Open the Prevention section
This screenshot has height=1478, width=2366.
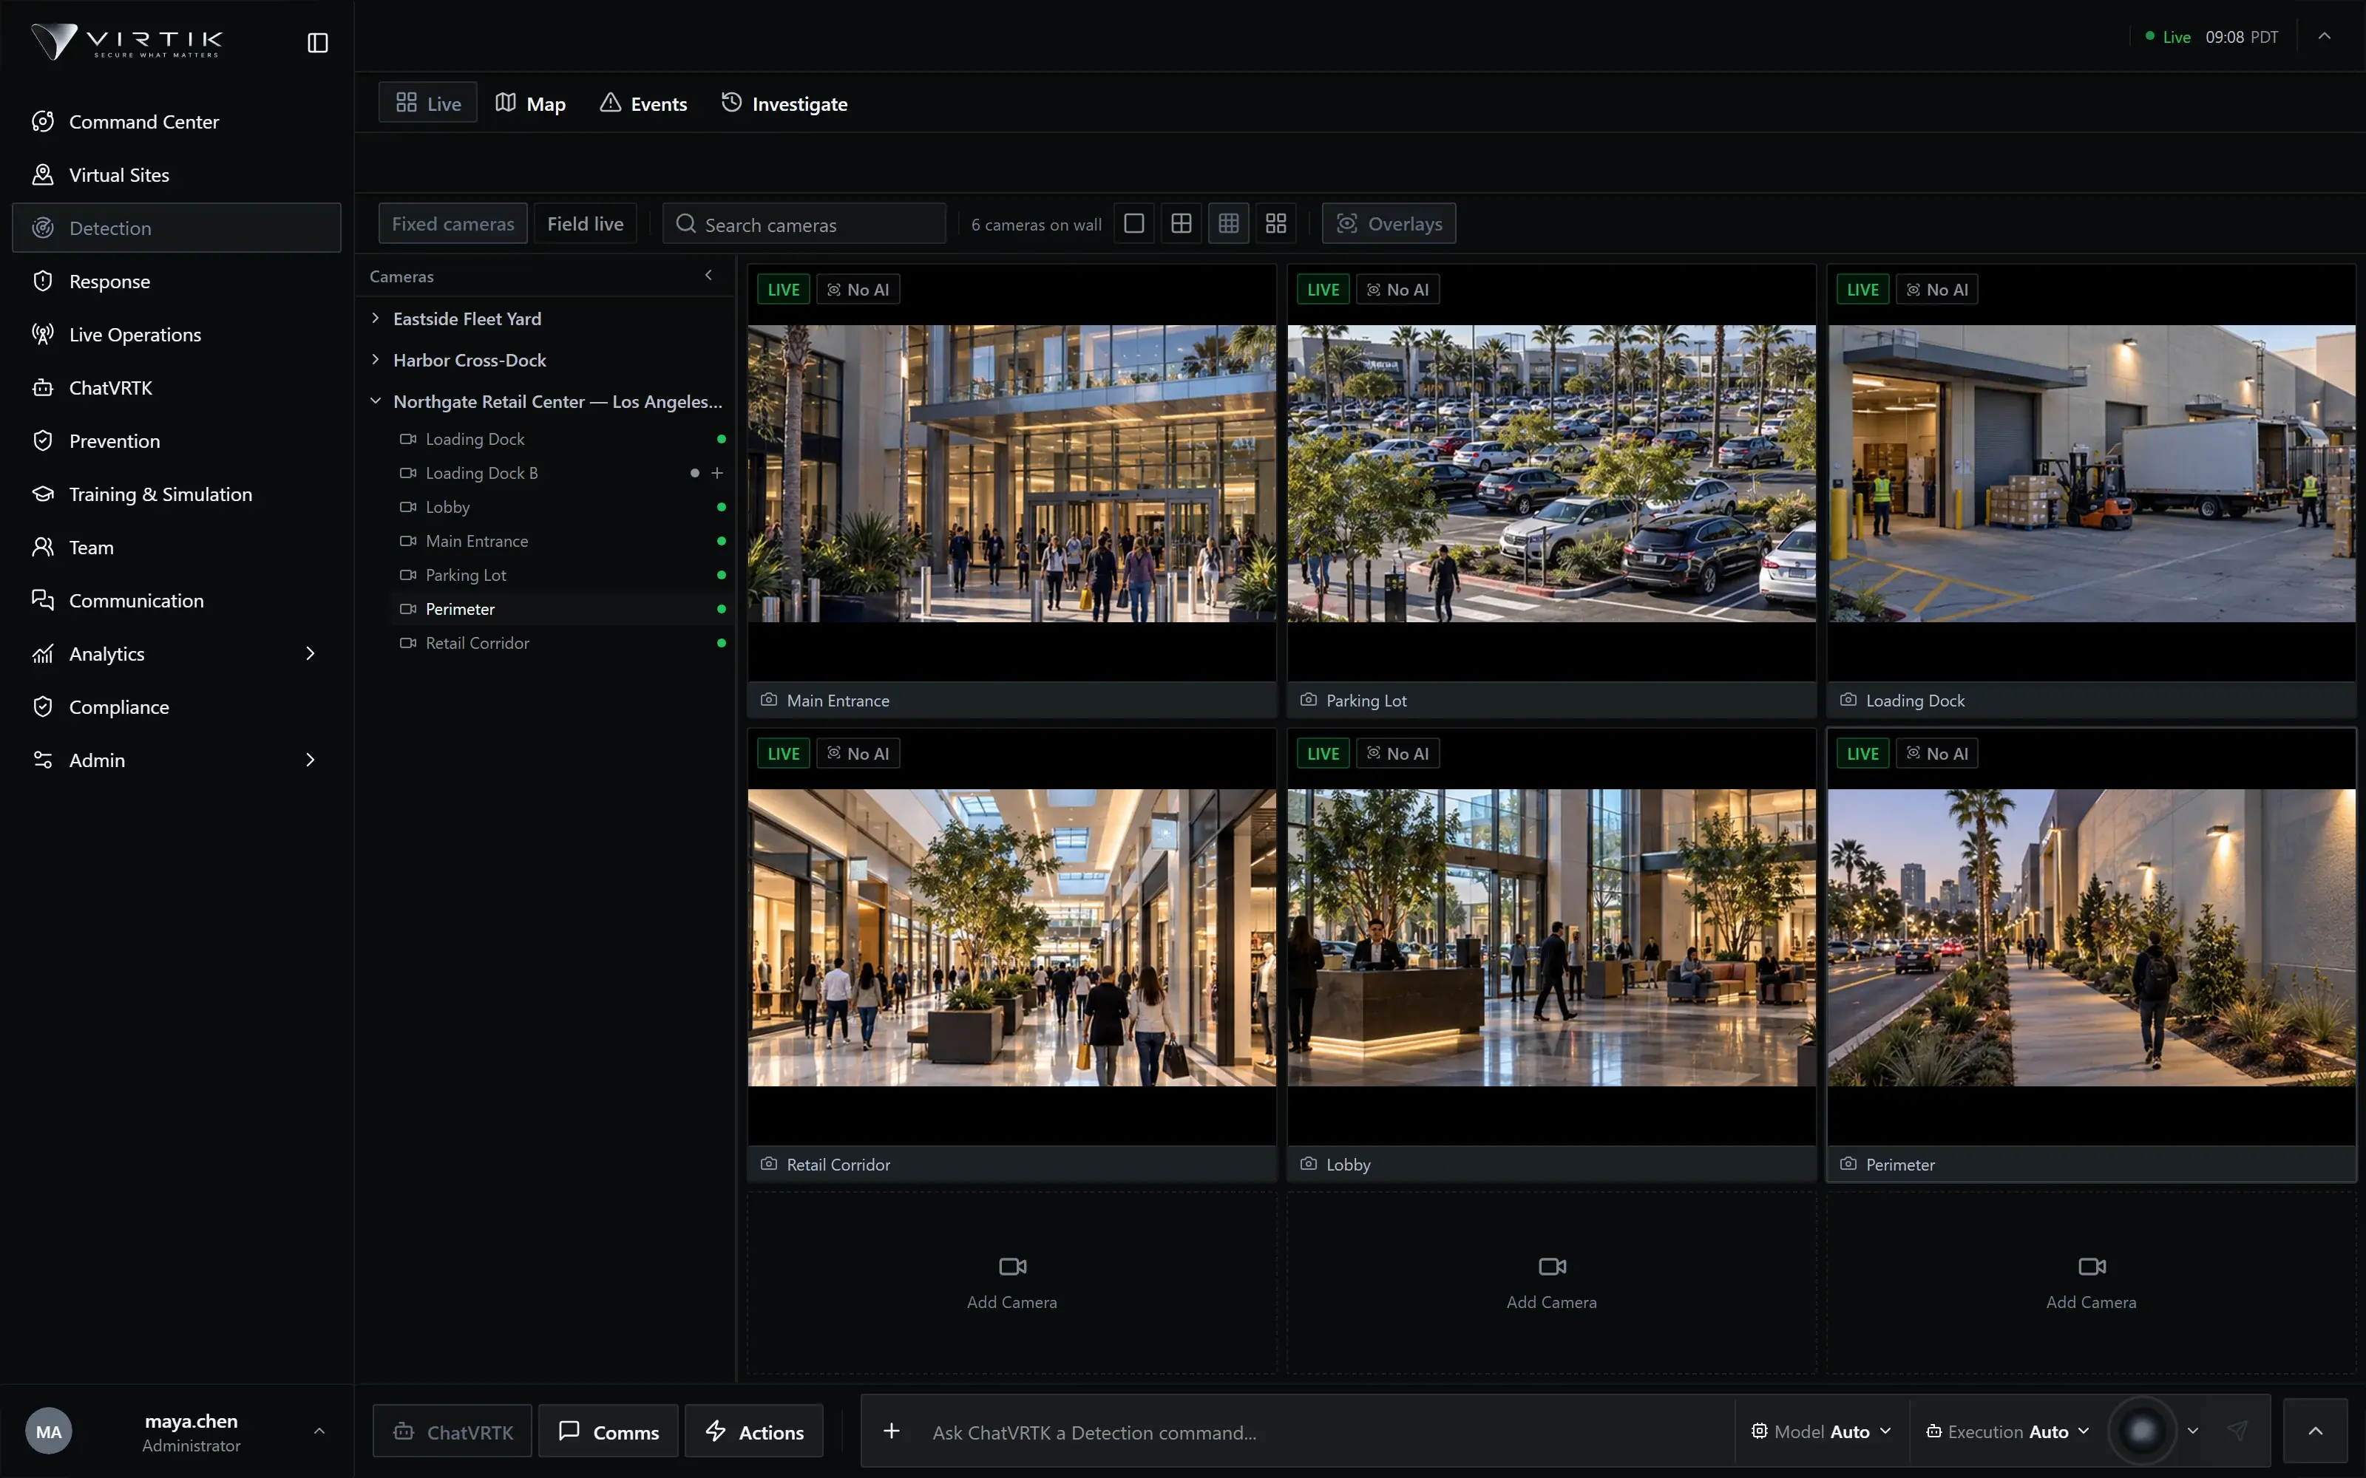point(176,441)
